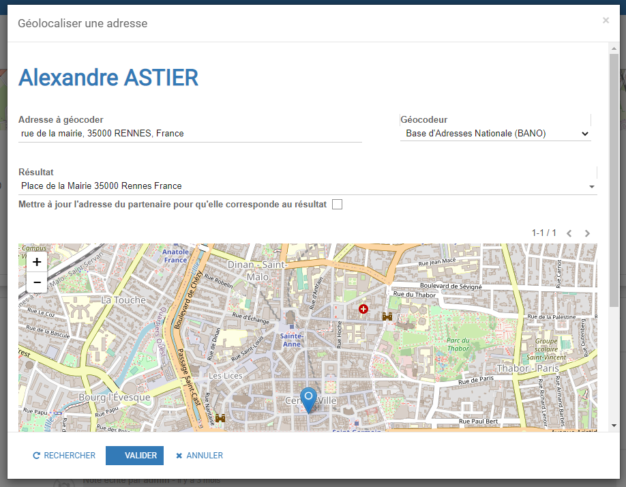Viewport: 626px width, 487px height.
Task: Click Rue Jean Macé label
Action: pos(437,262)
